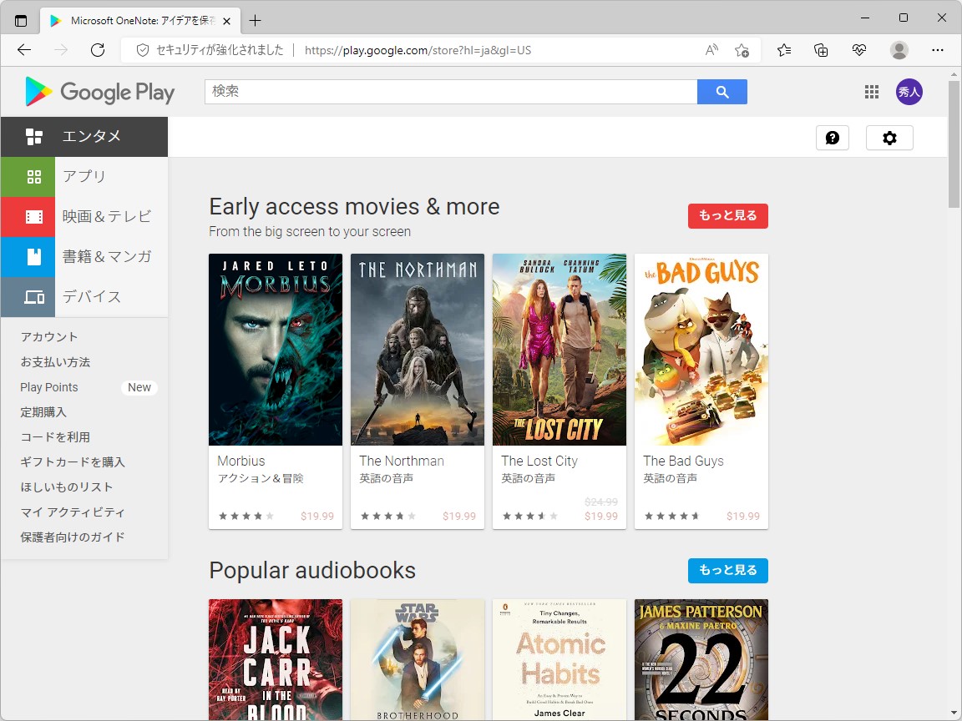Click the browser refresh icon
962x721 pixels.
pyautogui.click(x=98, y=50)
